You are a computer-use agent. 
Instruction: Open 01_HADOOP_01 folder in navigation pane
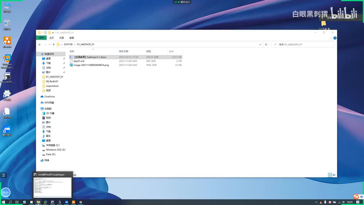(54, 77)
